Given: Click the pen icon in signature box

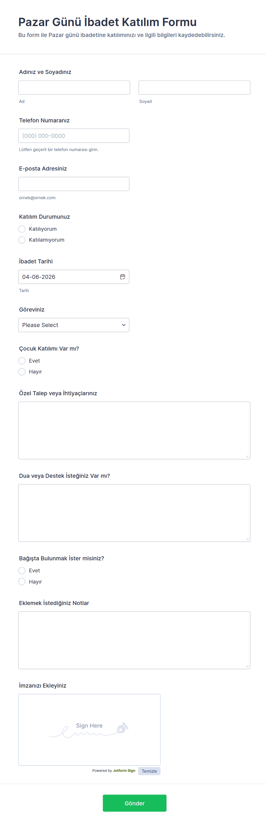Looking at the screenshot, I should tap(122, 728).
